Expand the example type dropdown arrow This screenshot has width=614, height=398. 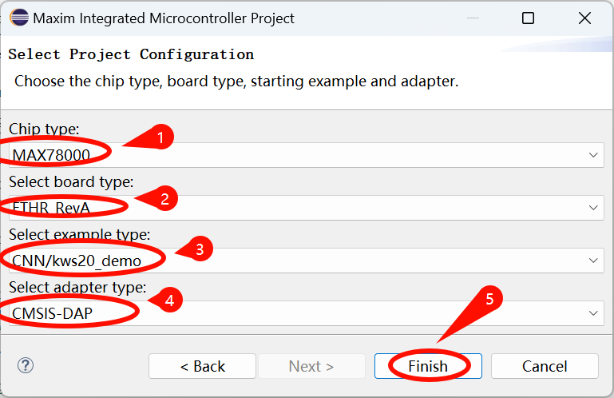pos(593,261)
